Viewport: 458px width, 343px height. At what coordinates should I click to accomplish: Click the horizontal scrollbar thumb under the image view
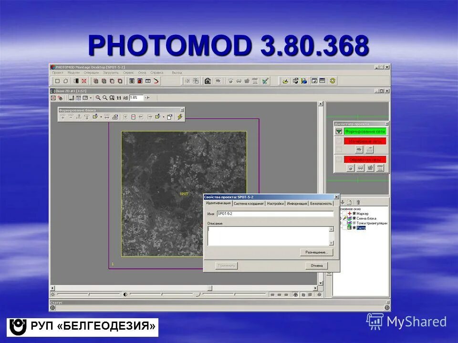click(210, 288)
